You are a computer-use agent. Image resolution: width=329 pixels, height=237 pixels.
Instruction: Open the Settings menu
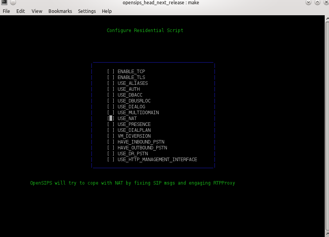click(x=87, y=11)
